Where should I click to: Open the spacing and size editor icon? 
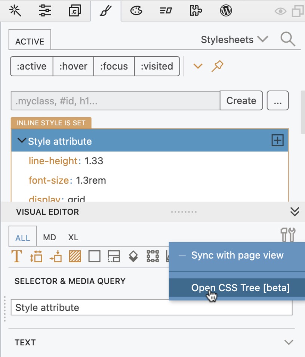click(36, 256)
